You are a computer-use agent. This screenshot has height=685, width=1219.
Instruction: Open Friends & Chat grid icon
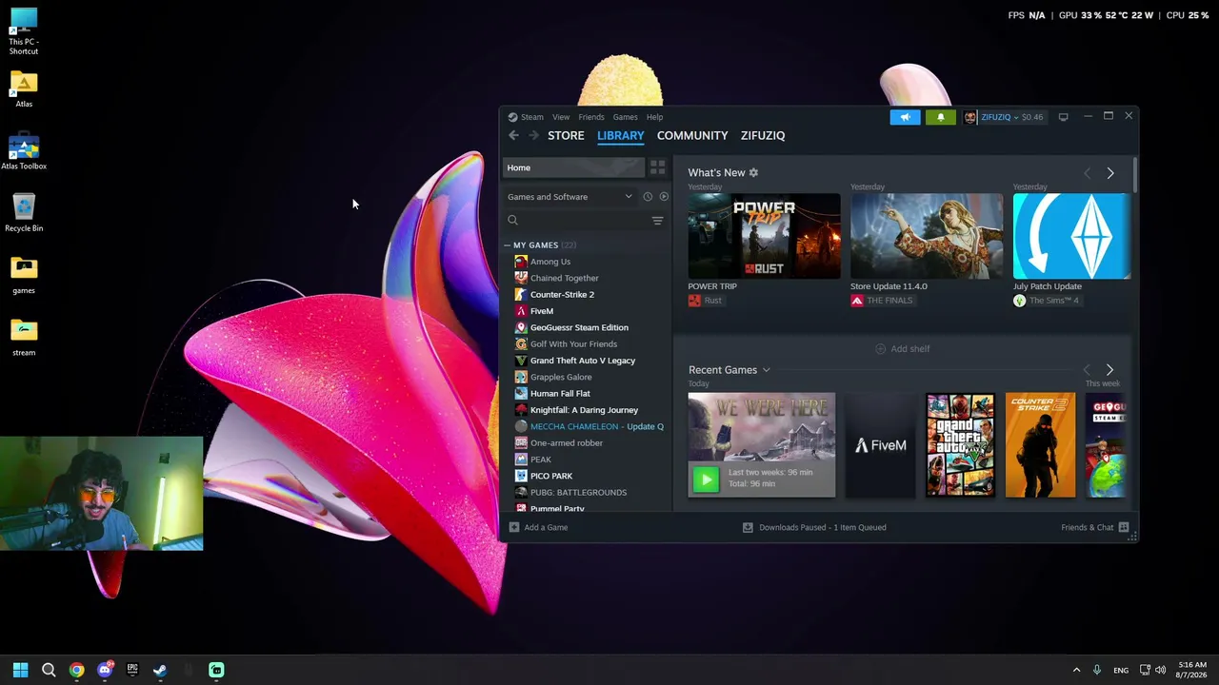coord(1124,527)
